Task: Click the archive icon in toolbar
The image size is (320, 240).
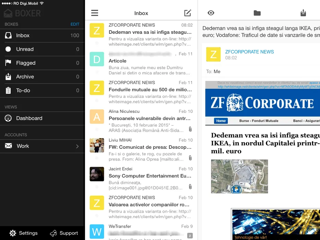Action: click(303, 13)
